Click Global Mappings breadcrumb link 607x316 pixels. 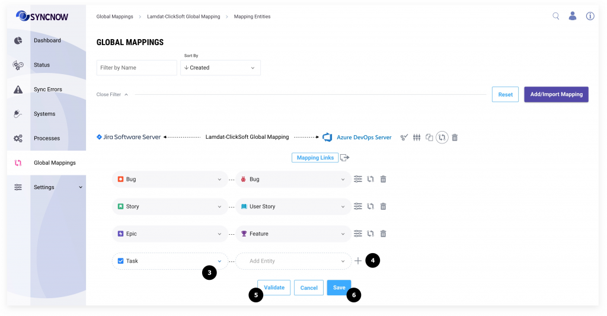click(114, 17)
